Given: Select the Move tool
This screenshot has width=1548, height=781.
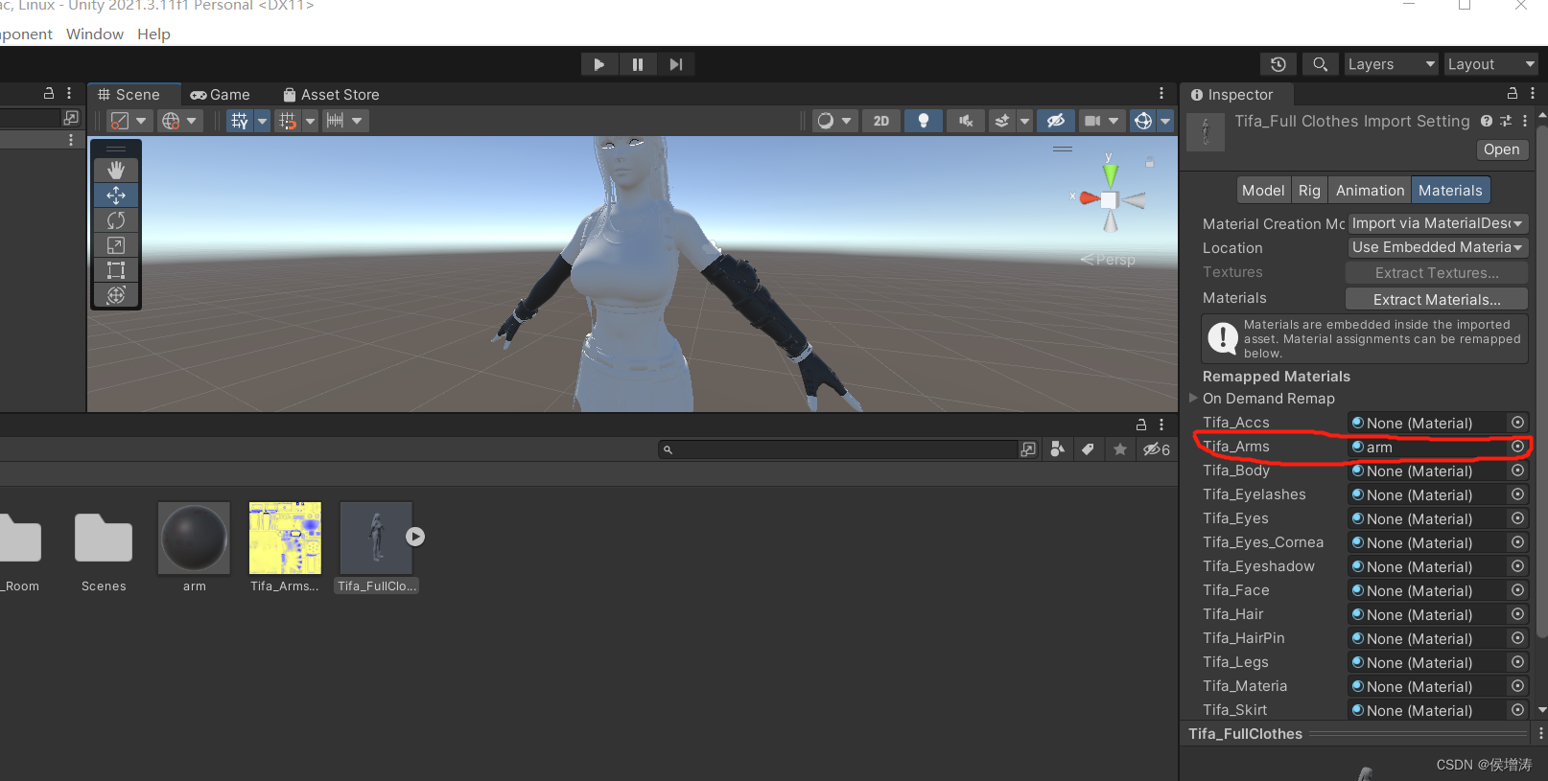Looking at the screenshot, I should pos(116,195).
